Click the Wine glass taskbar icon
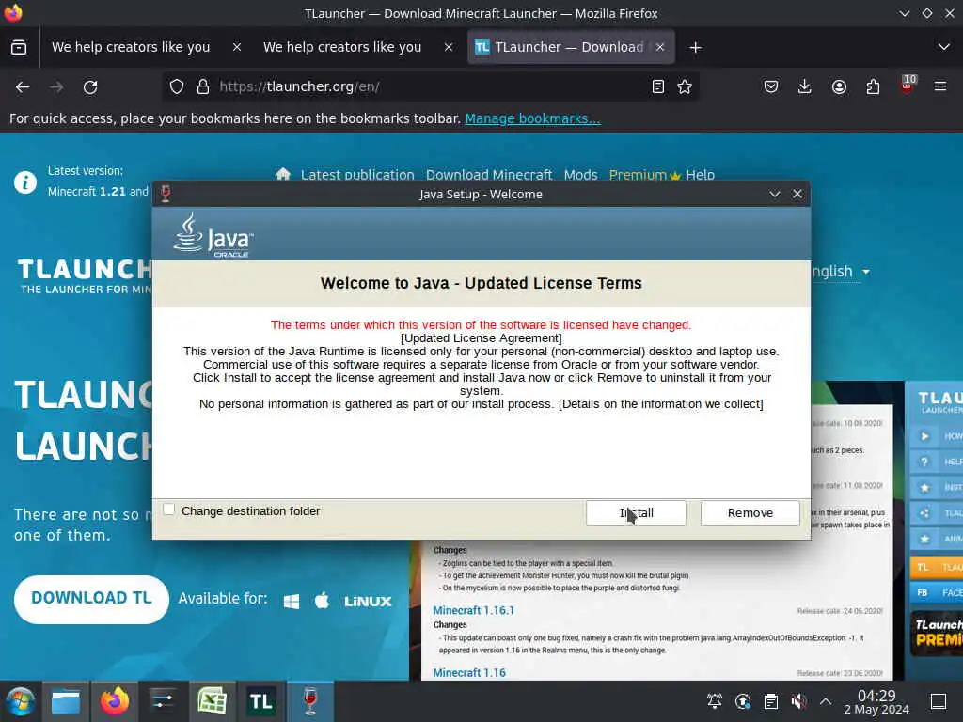The height and width of the screenshot is (722, 963). [310, 701]
